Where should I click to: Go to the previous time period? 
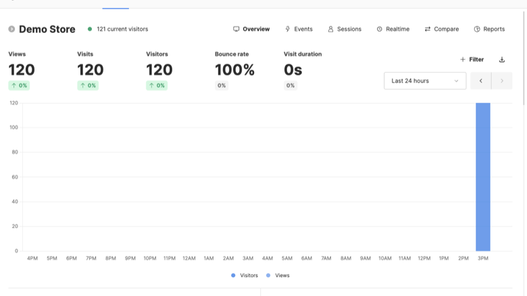[480, 81]
